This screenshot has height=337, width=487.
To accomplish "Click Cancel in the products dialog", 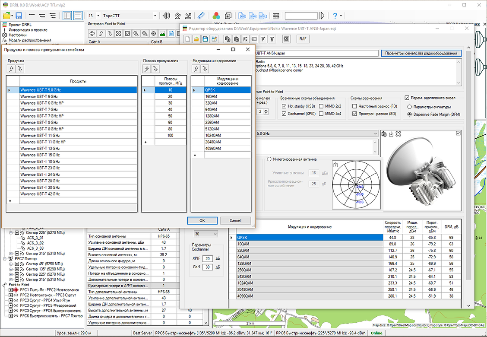I will pos(235,220).
